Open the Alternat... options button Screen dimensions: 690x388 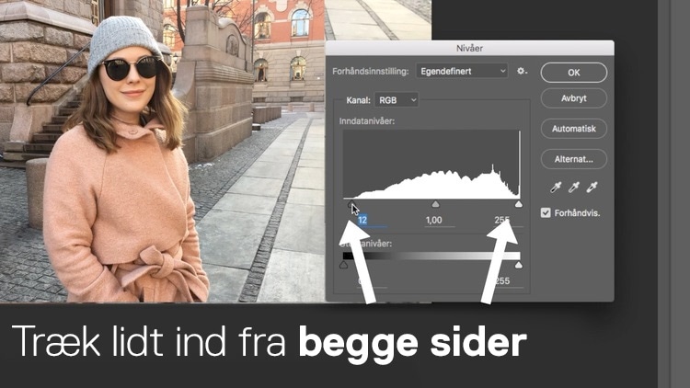573,159
